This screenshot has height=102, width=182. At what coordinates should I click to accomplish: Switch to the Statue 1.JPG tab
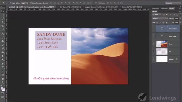point(132,7)
